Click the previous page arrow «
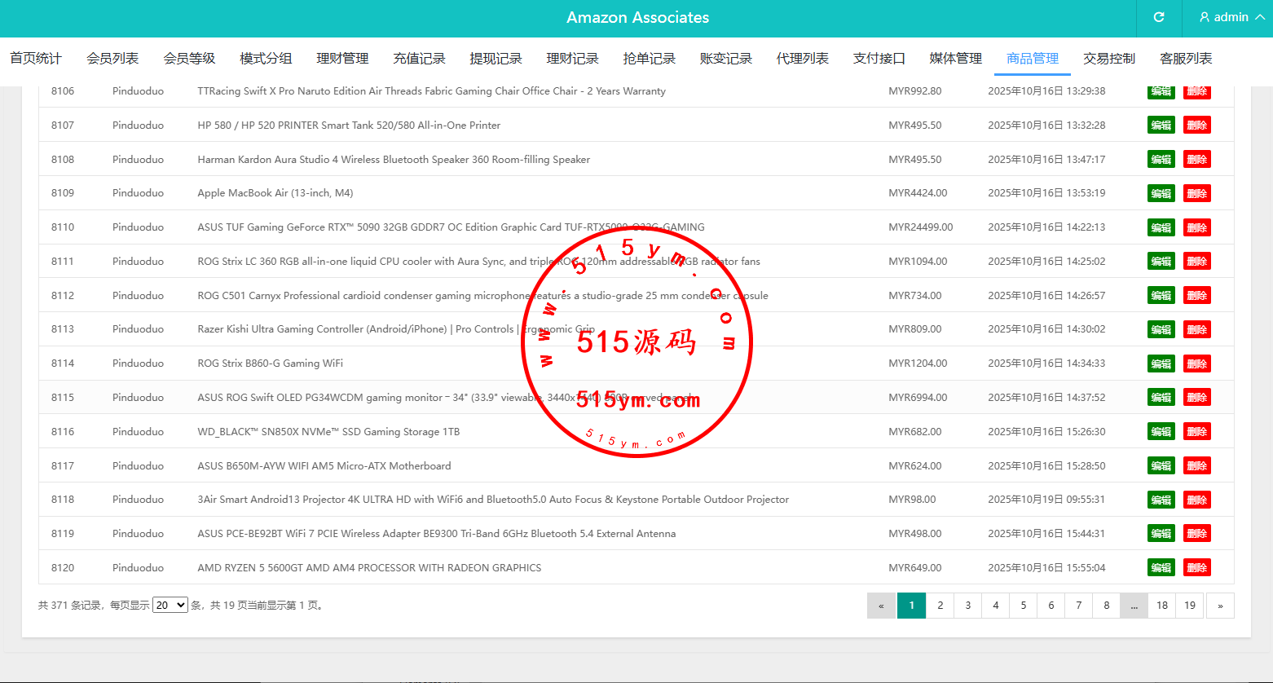Image resolution: width=1273 pixels, height=683 pixels. [x=881, y=606]
